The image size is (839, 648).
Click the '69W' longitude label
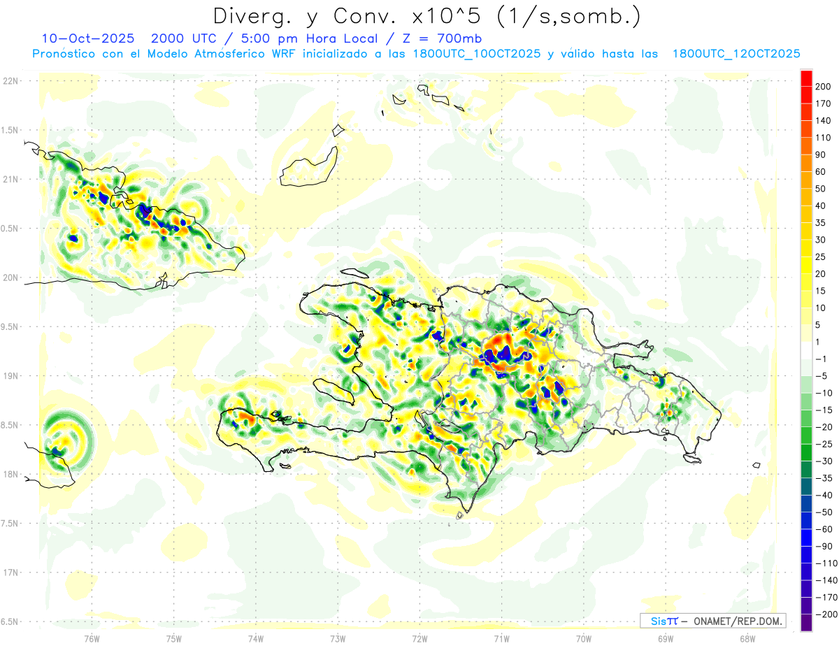click(x=666, y=638)
